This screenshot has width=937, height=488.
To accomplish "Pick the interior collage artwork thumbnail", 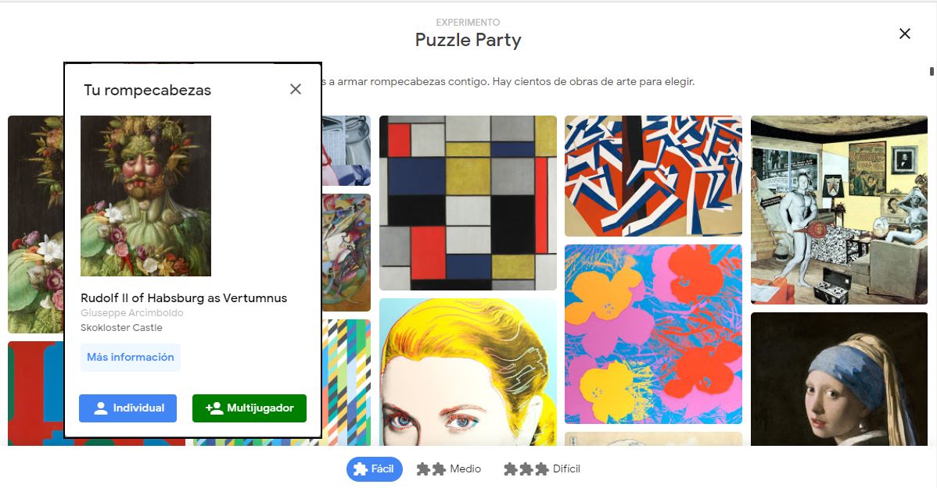I will [839, 210].
